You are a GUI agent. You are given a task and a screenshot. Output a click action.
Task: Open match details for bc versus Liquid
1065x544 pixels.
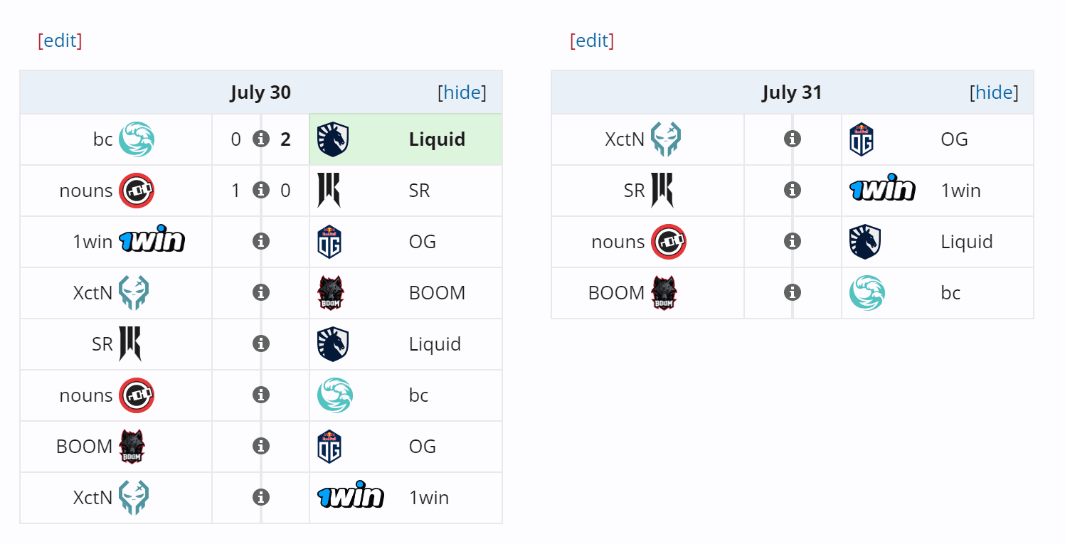coord(261,139)
